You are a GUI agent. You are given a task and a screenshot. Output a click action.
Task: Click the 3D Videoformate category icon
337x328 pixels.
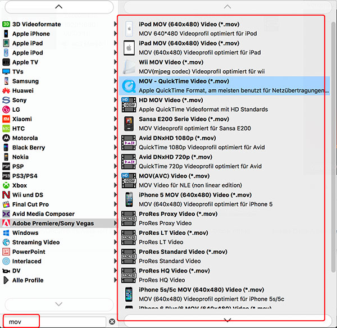pyautogui.click(x=6, y=24)
